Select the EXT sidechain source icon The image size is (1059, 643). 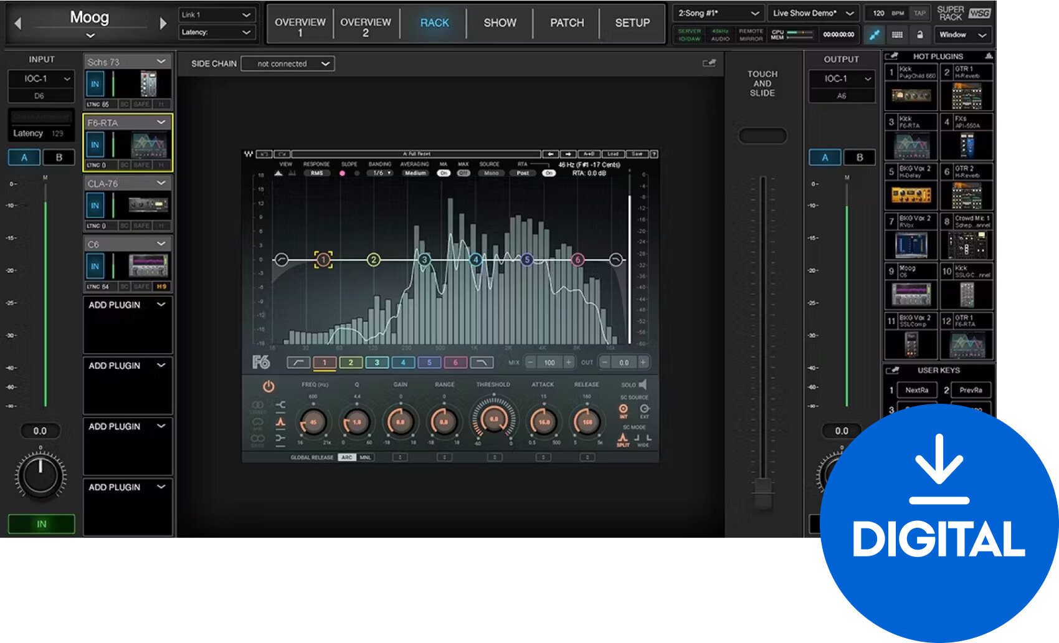pos(644,408)
